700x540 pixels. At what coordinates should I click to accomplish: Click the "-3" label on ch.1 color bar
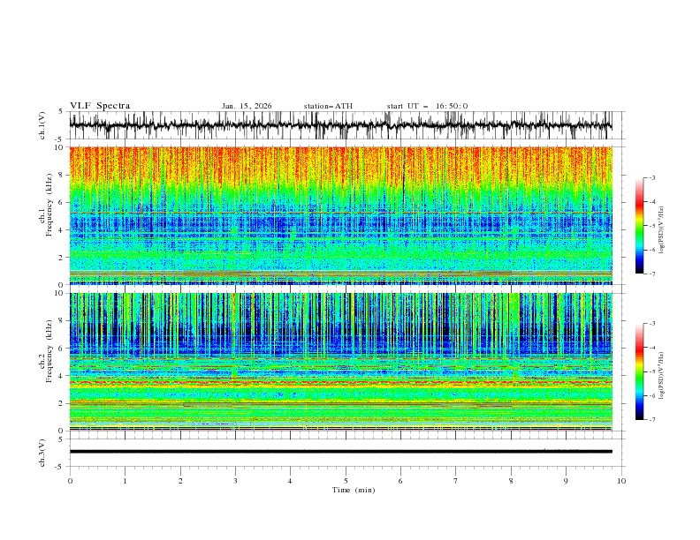(652, 177)
